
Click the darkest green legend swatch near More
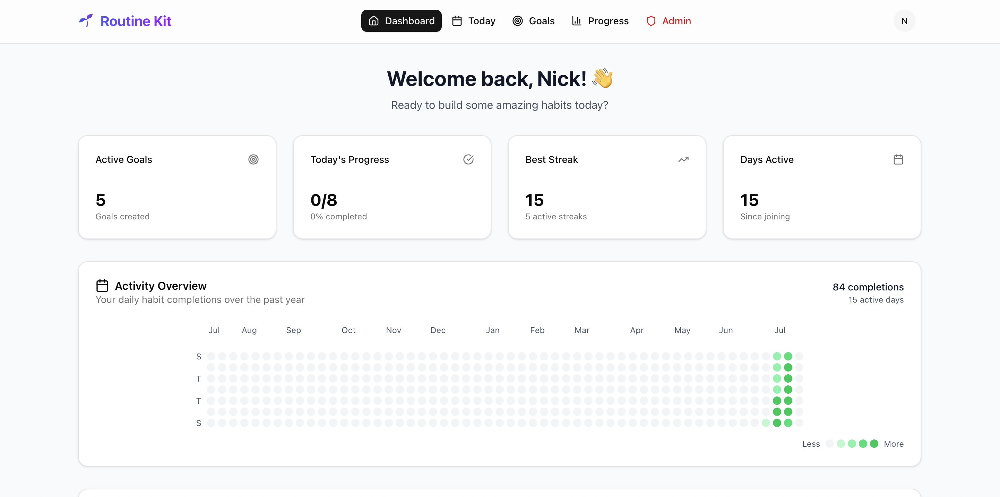click(x=874, y=444)
